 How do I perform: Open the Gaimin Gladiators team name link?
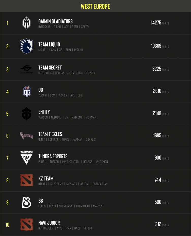pyautogui.click(x=55, y=21)
